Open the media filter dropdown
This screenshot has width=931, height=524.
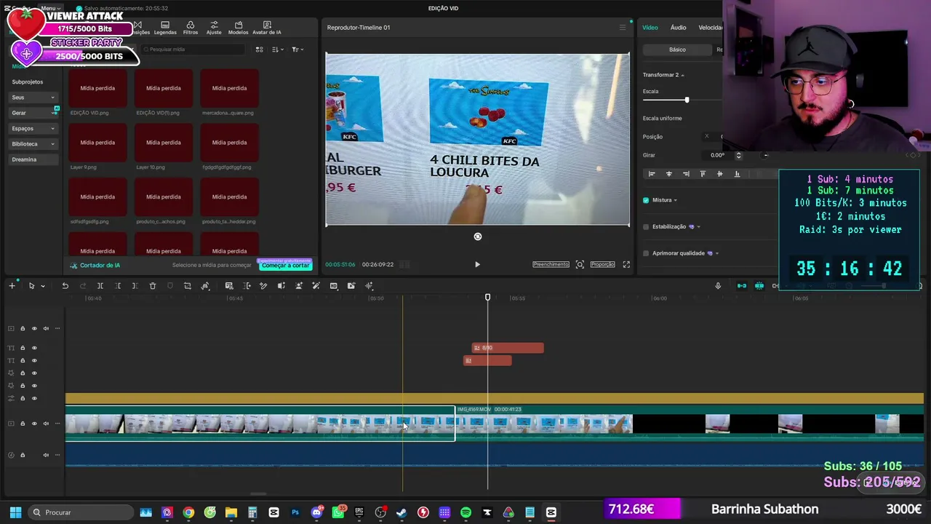[297, 49]
